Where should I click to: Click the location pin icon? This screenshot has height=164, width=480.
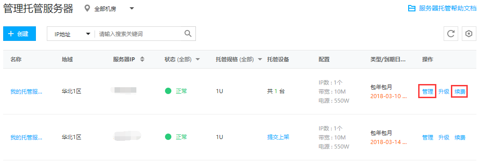click(x=87, y=9)
